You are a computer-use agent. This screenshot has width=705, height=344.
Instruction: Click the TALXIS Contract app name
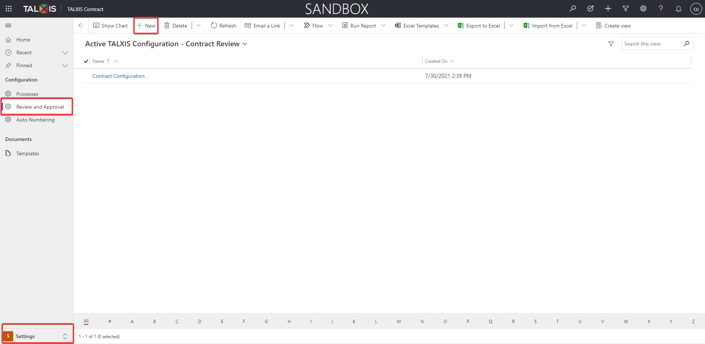85,9
